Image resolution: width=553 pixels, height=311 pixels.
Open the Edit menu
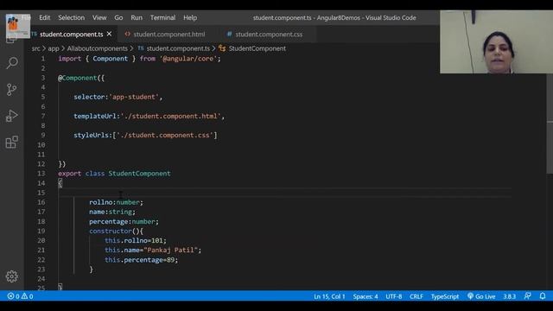pos(44,17)
